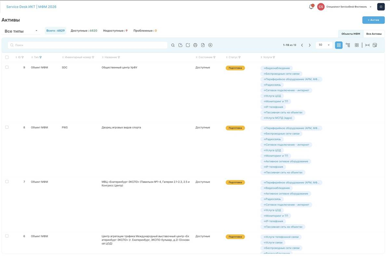The width and height of the screenshot is (390, 259).
Task: Open table column settings icon
Action: pos(375,45)
